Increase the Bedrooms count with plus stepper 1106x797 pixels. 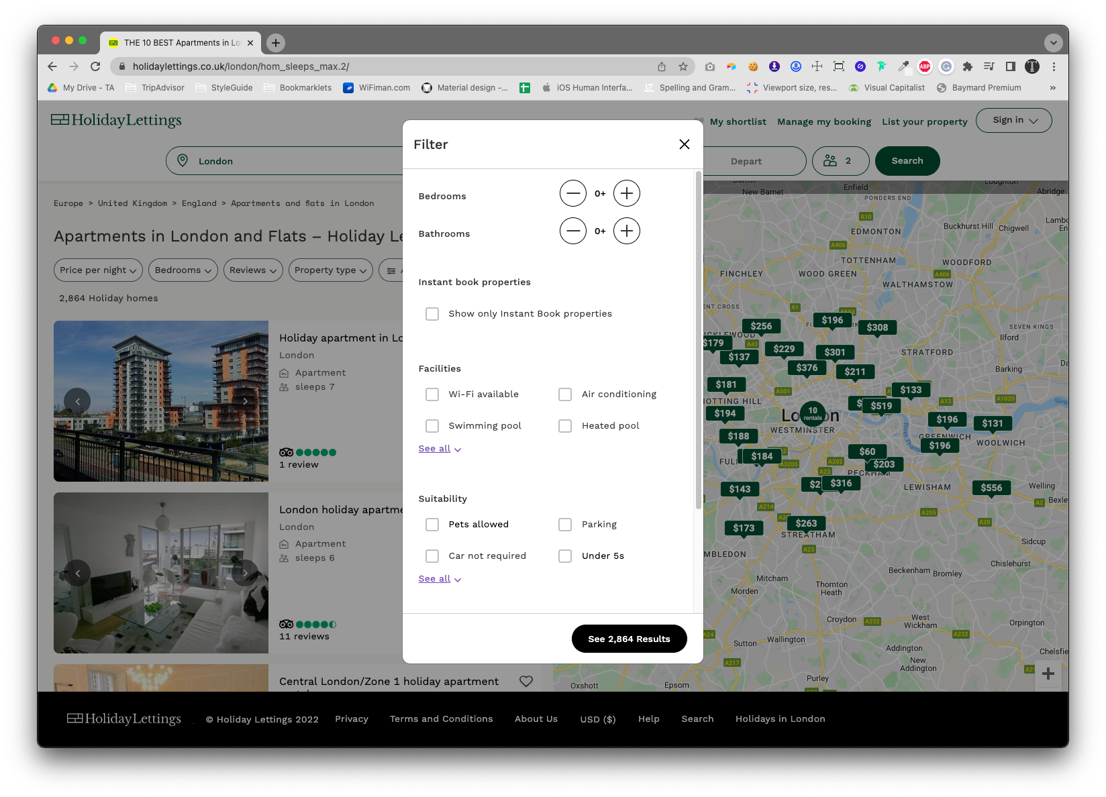(626, 193)
